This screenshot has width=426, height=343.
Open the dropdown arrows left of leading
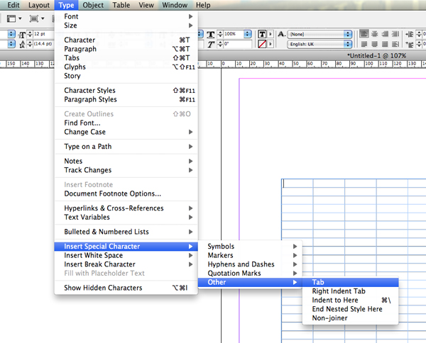(11, 44)
